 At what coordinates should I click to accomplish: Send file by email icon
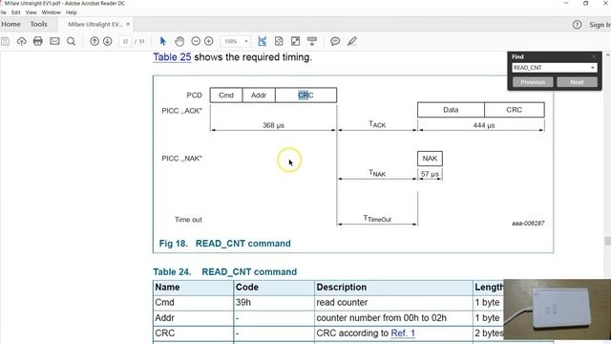click(54, 41)
